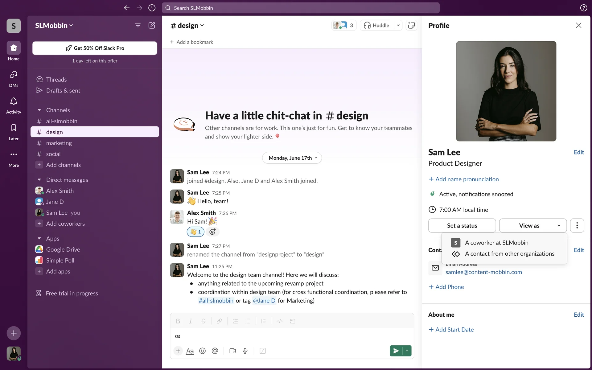Expand the Monday, June 17th date dropdown

point(292,158)
